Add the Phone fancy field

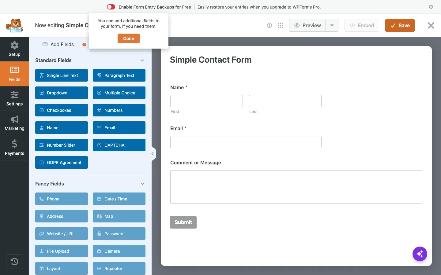(62, 199)
